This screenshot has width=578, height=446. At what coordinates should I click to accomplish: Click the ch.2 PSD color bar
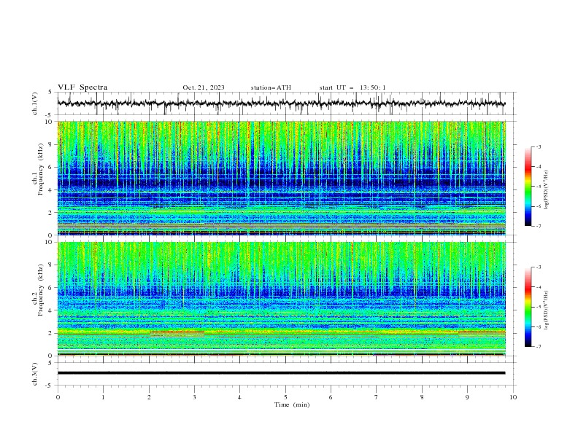tap(528, 307)
